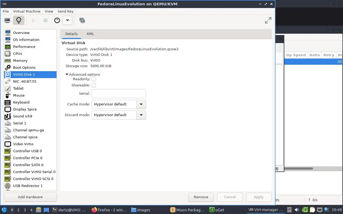The height and width of the screenshot is (214, 343).
Task: Select Memory hardware entry
Action: (30, 60)
